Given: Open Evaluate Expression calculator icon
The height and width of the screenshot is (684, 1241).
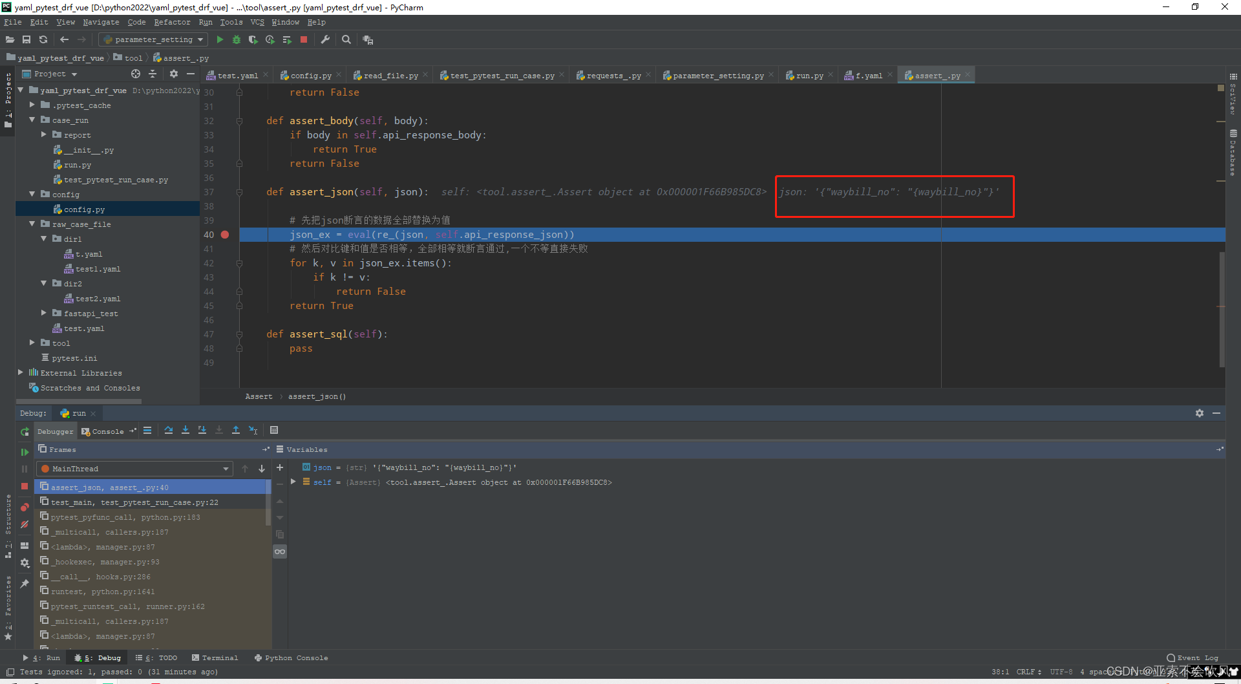Looking at the screenshot, I should 274,430.
